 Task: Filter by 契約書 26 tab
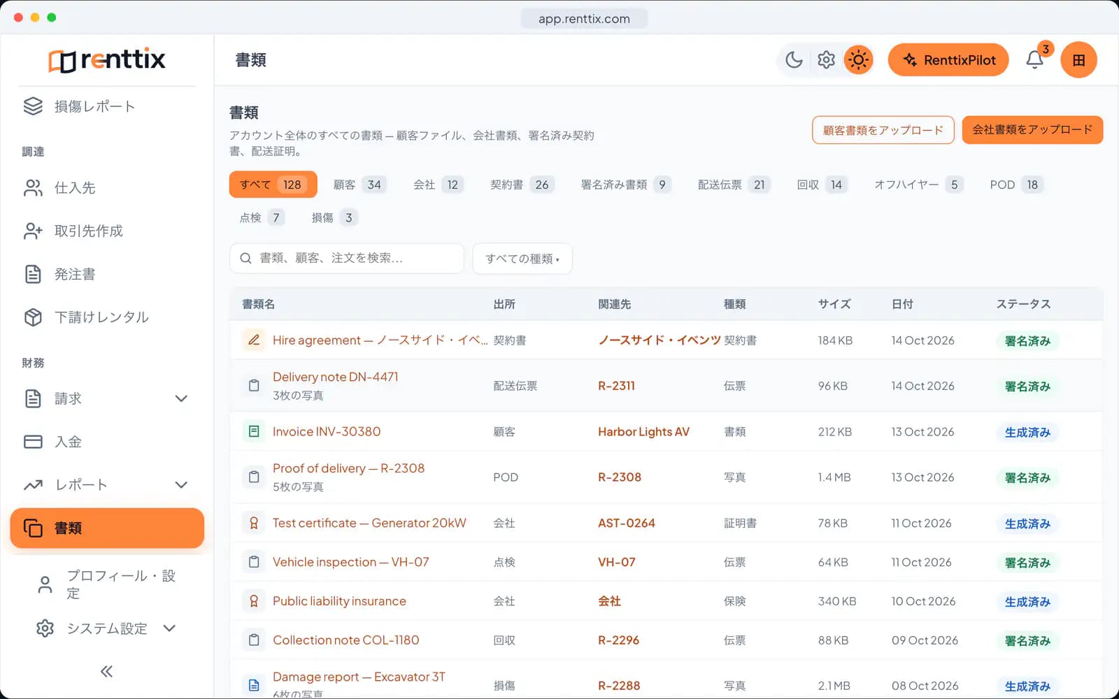tap(522, 185)
